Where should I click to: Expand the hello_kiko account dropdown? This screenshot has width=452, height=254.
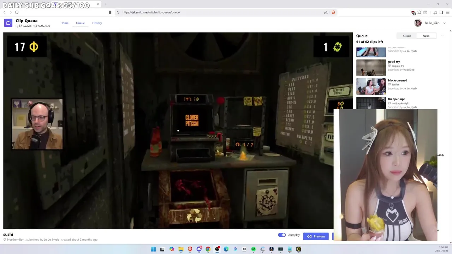[x=444, y=23]
